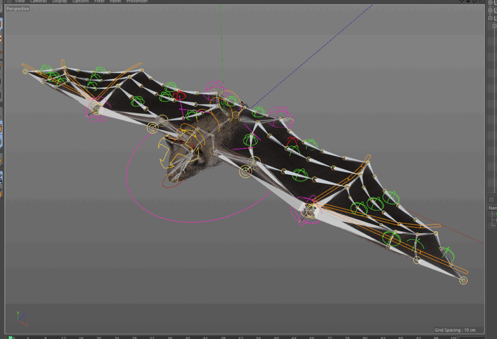Select the green timeline playhead at frame 0
This screenshot has width=497, height=339.
click(11, 338)
